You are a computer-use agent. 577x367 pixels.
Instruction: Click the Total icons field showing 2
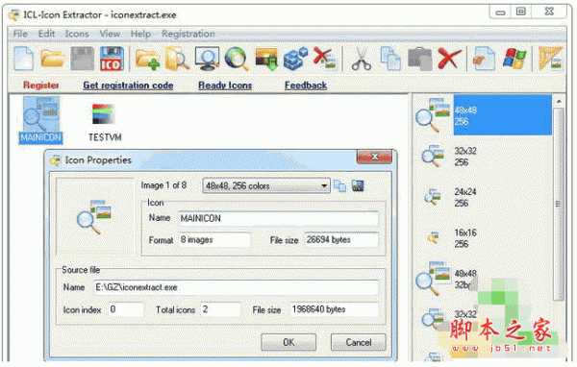(x=221, y=309)
